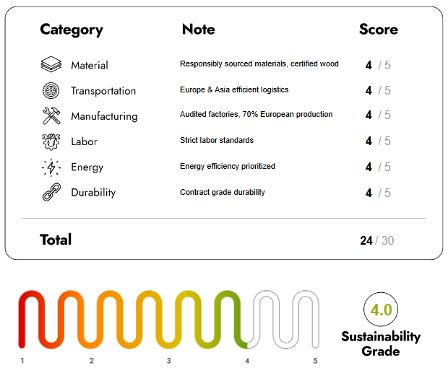Click the Category column header
This screenshot has width=448, height=389.
click(72, 30)
